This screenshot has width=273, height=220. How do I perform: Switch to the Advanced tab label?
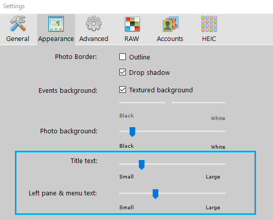click(x=94, y=39)
